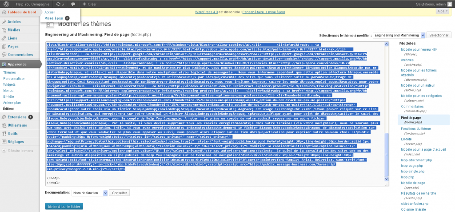Click the Sélectionner button

[x=439, y=35]
